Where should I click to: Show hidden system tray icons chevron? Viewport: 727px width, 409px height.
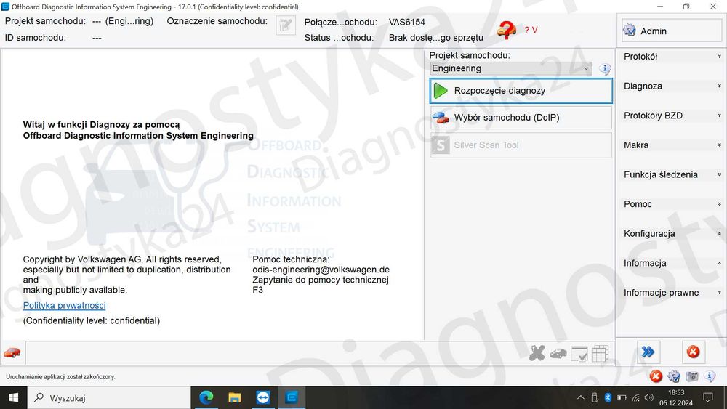click(x=580, y=398)
